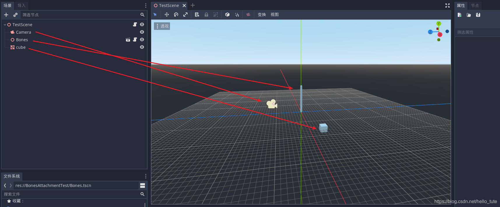
Task: Close the TestScene scene tab
Action: click(184, 6)
